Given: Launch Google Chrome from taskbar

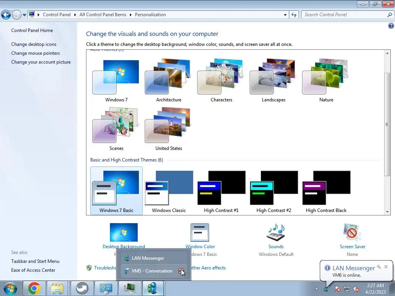Looking at the screenshot, I should pos(34,288).
